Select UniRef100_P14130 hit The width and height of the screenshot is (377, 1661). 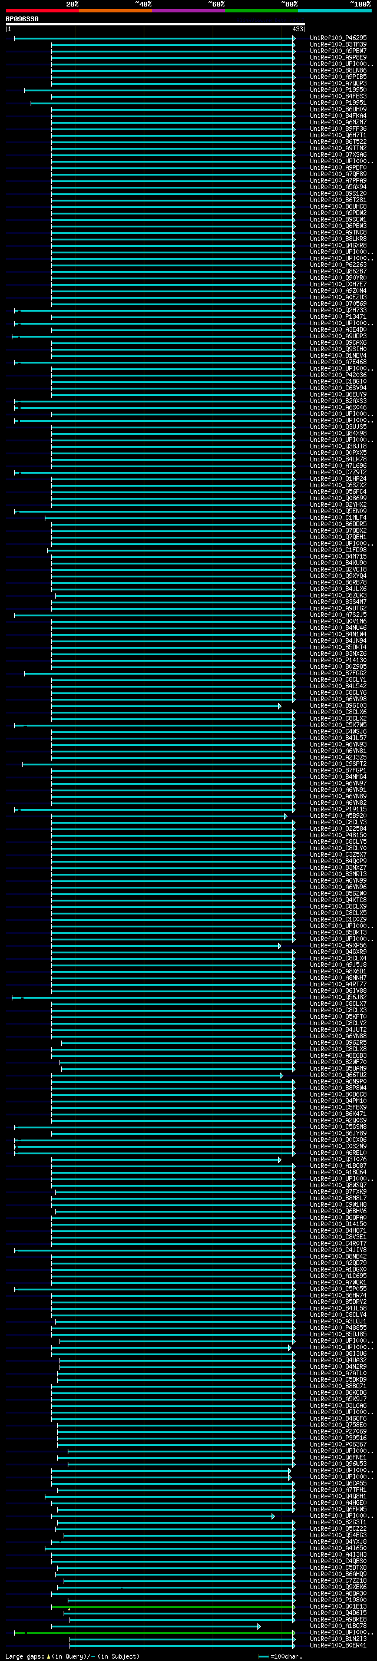click(x=338, y=661)
